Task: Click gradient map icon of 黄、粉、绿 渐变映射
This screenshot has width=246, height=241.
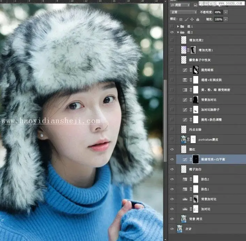Action: (x=185, y=90)
